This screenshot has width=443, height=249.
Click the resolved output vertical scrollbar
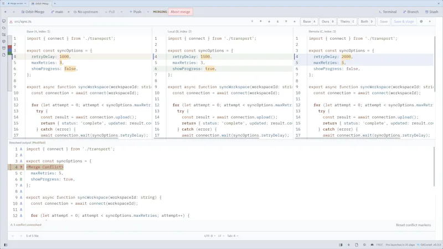(x=434, y=167)
